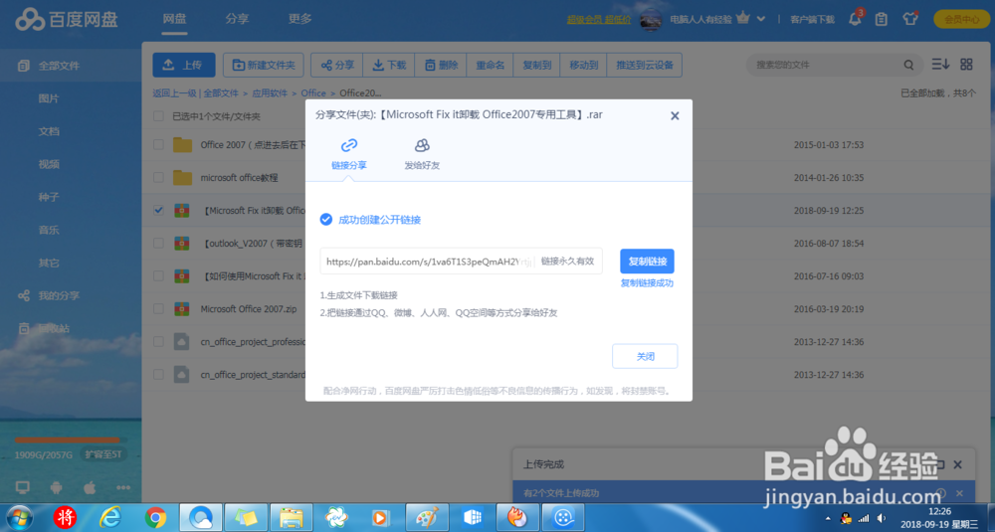Open the clipboard icon in header
This screenshot has width=995, height=532.
tap(881, 19)
